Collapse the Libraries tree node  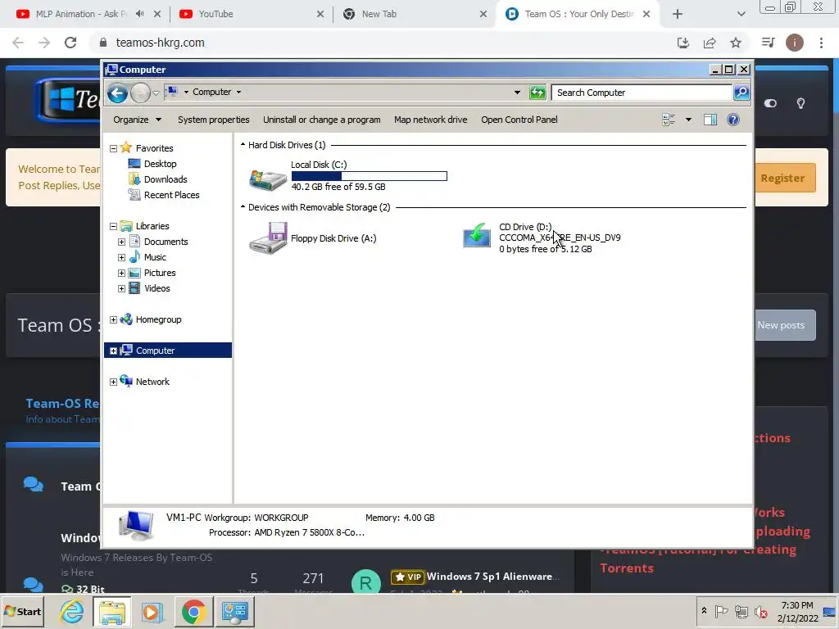pyautogui.click(x=113, y=226)
